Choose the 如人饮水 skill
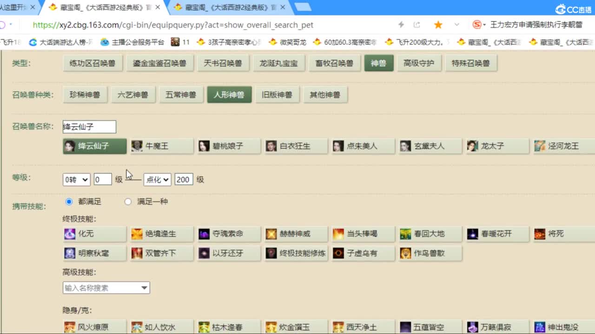The height and width of the screenshot is (334, 595). [161, 327]
